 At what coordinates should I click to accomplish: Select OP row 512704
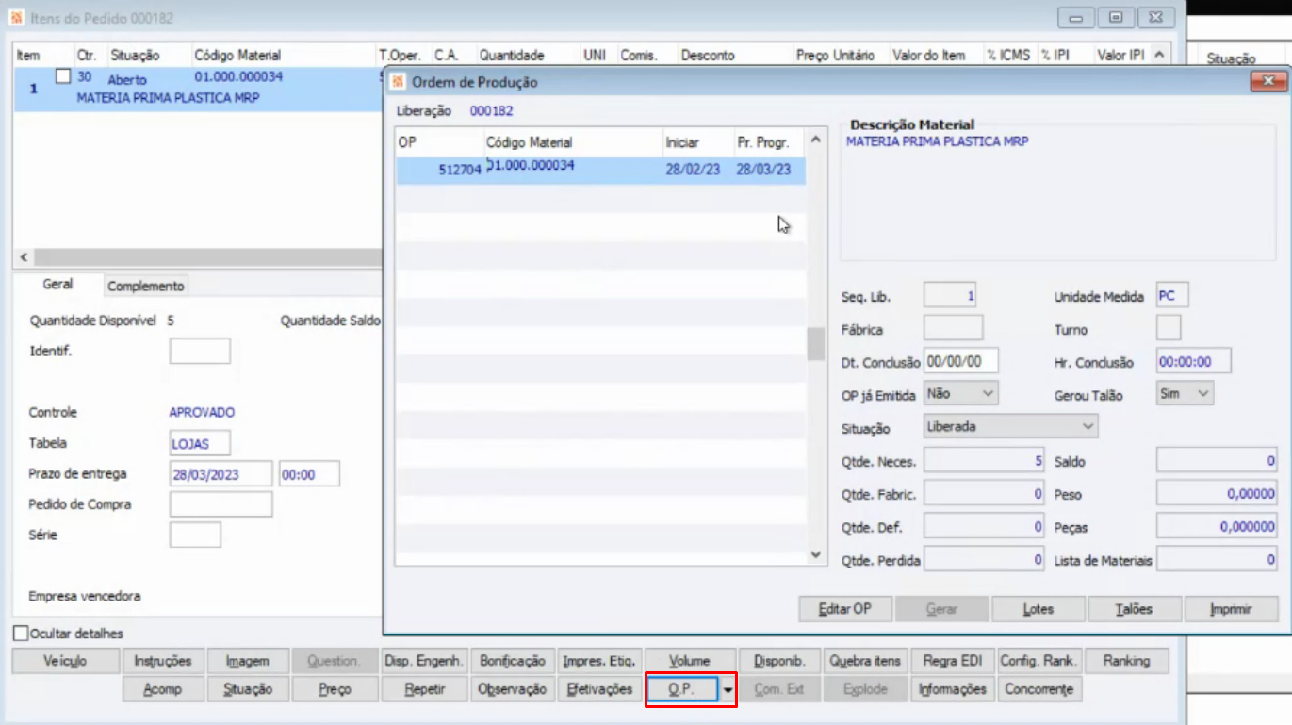[600, 171]
